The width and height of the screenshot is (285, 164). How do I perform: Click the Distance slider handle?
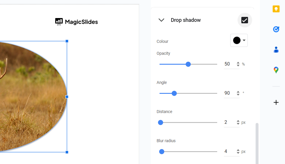pos(160,122)
